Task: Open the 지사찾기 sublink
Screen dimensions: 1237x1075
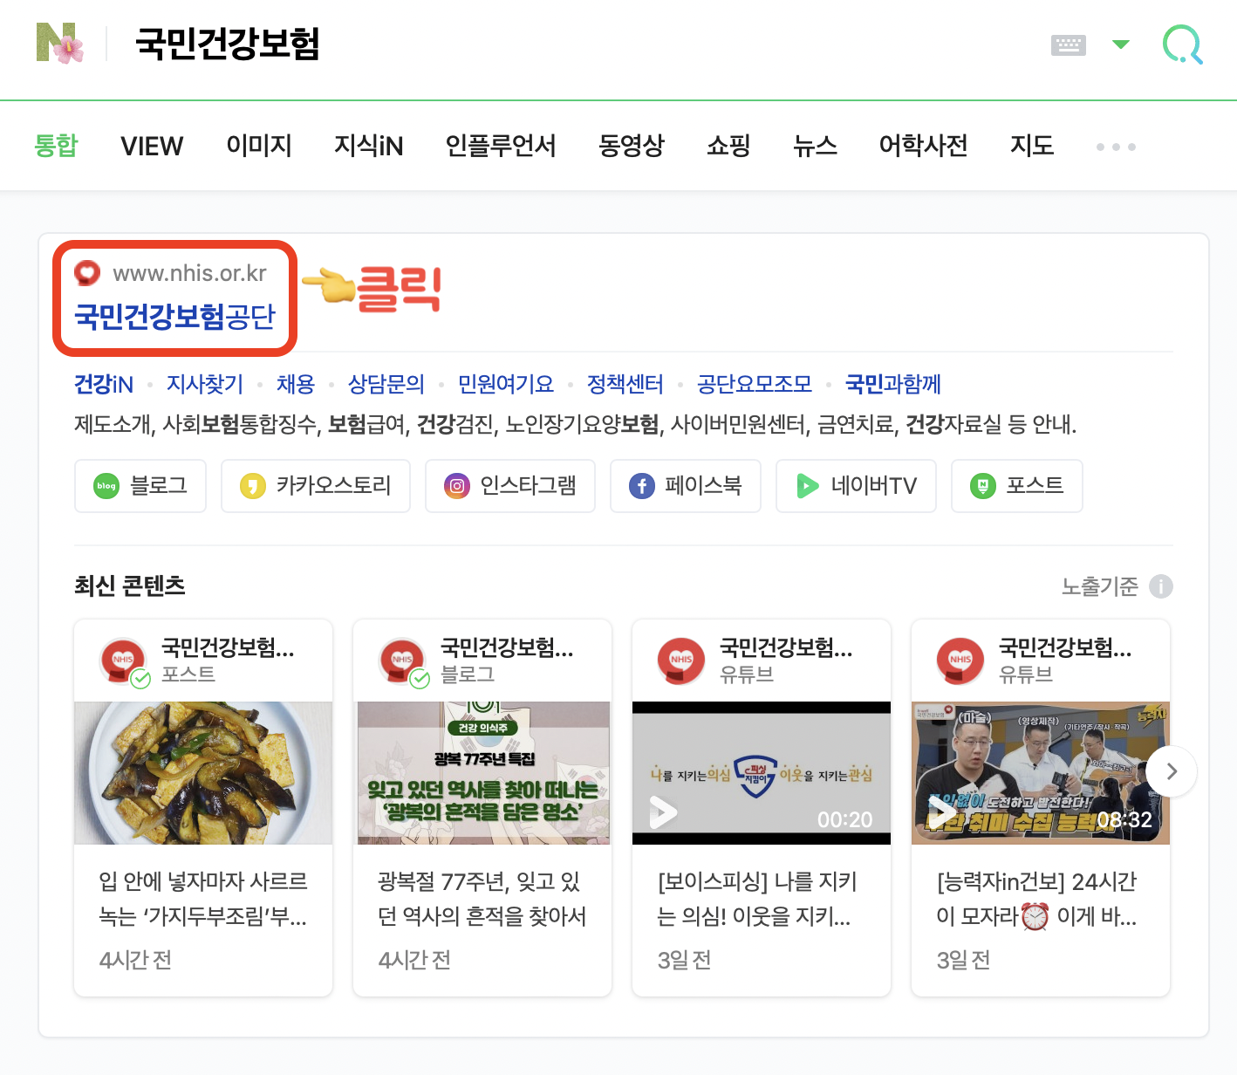Action: tap(205, 384)
